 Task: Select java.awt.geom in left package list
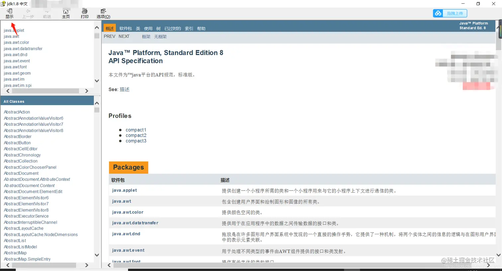(x=17, y=73)
